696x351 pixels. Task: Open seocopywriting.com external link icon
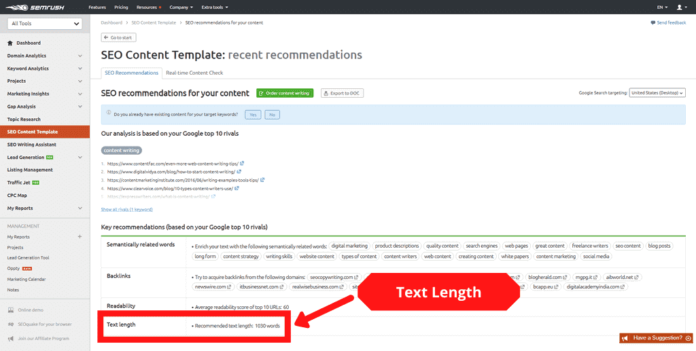[356, 278]
